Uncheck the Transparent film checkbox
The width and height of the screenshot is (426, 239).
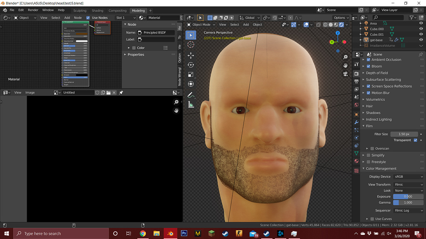(416, 140)
